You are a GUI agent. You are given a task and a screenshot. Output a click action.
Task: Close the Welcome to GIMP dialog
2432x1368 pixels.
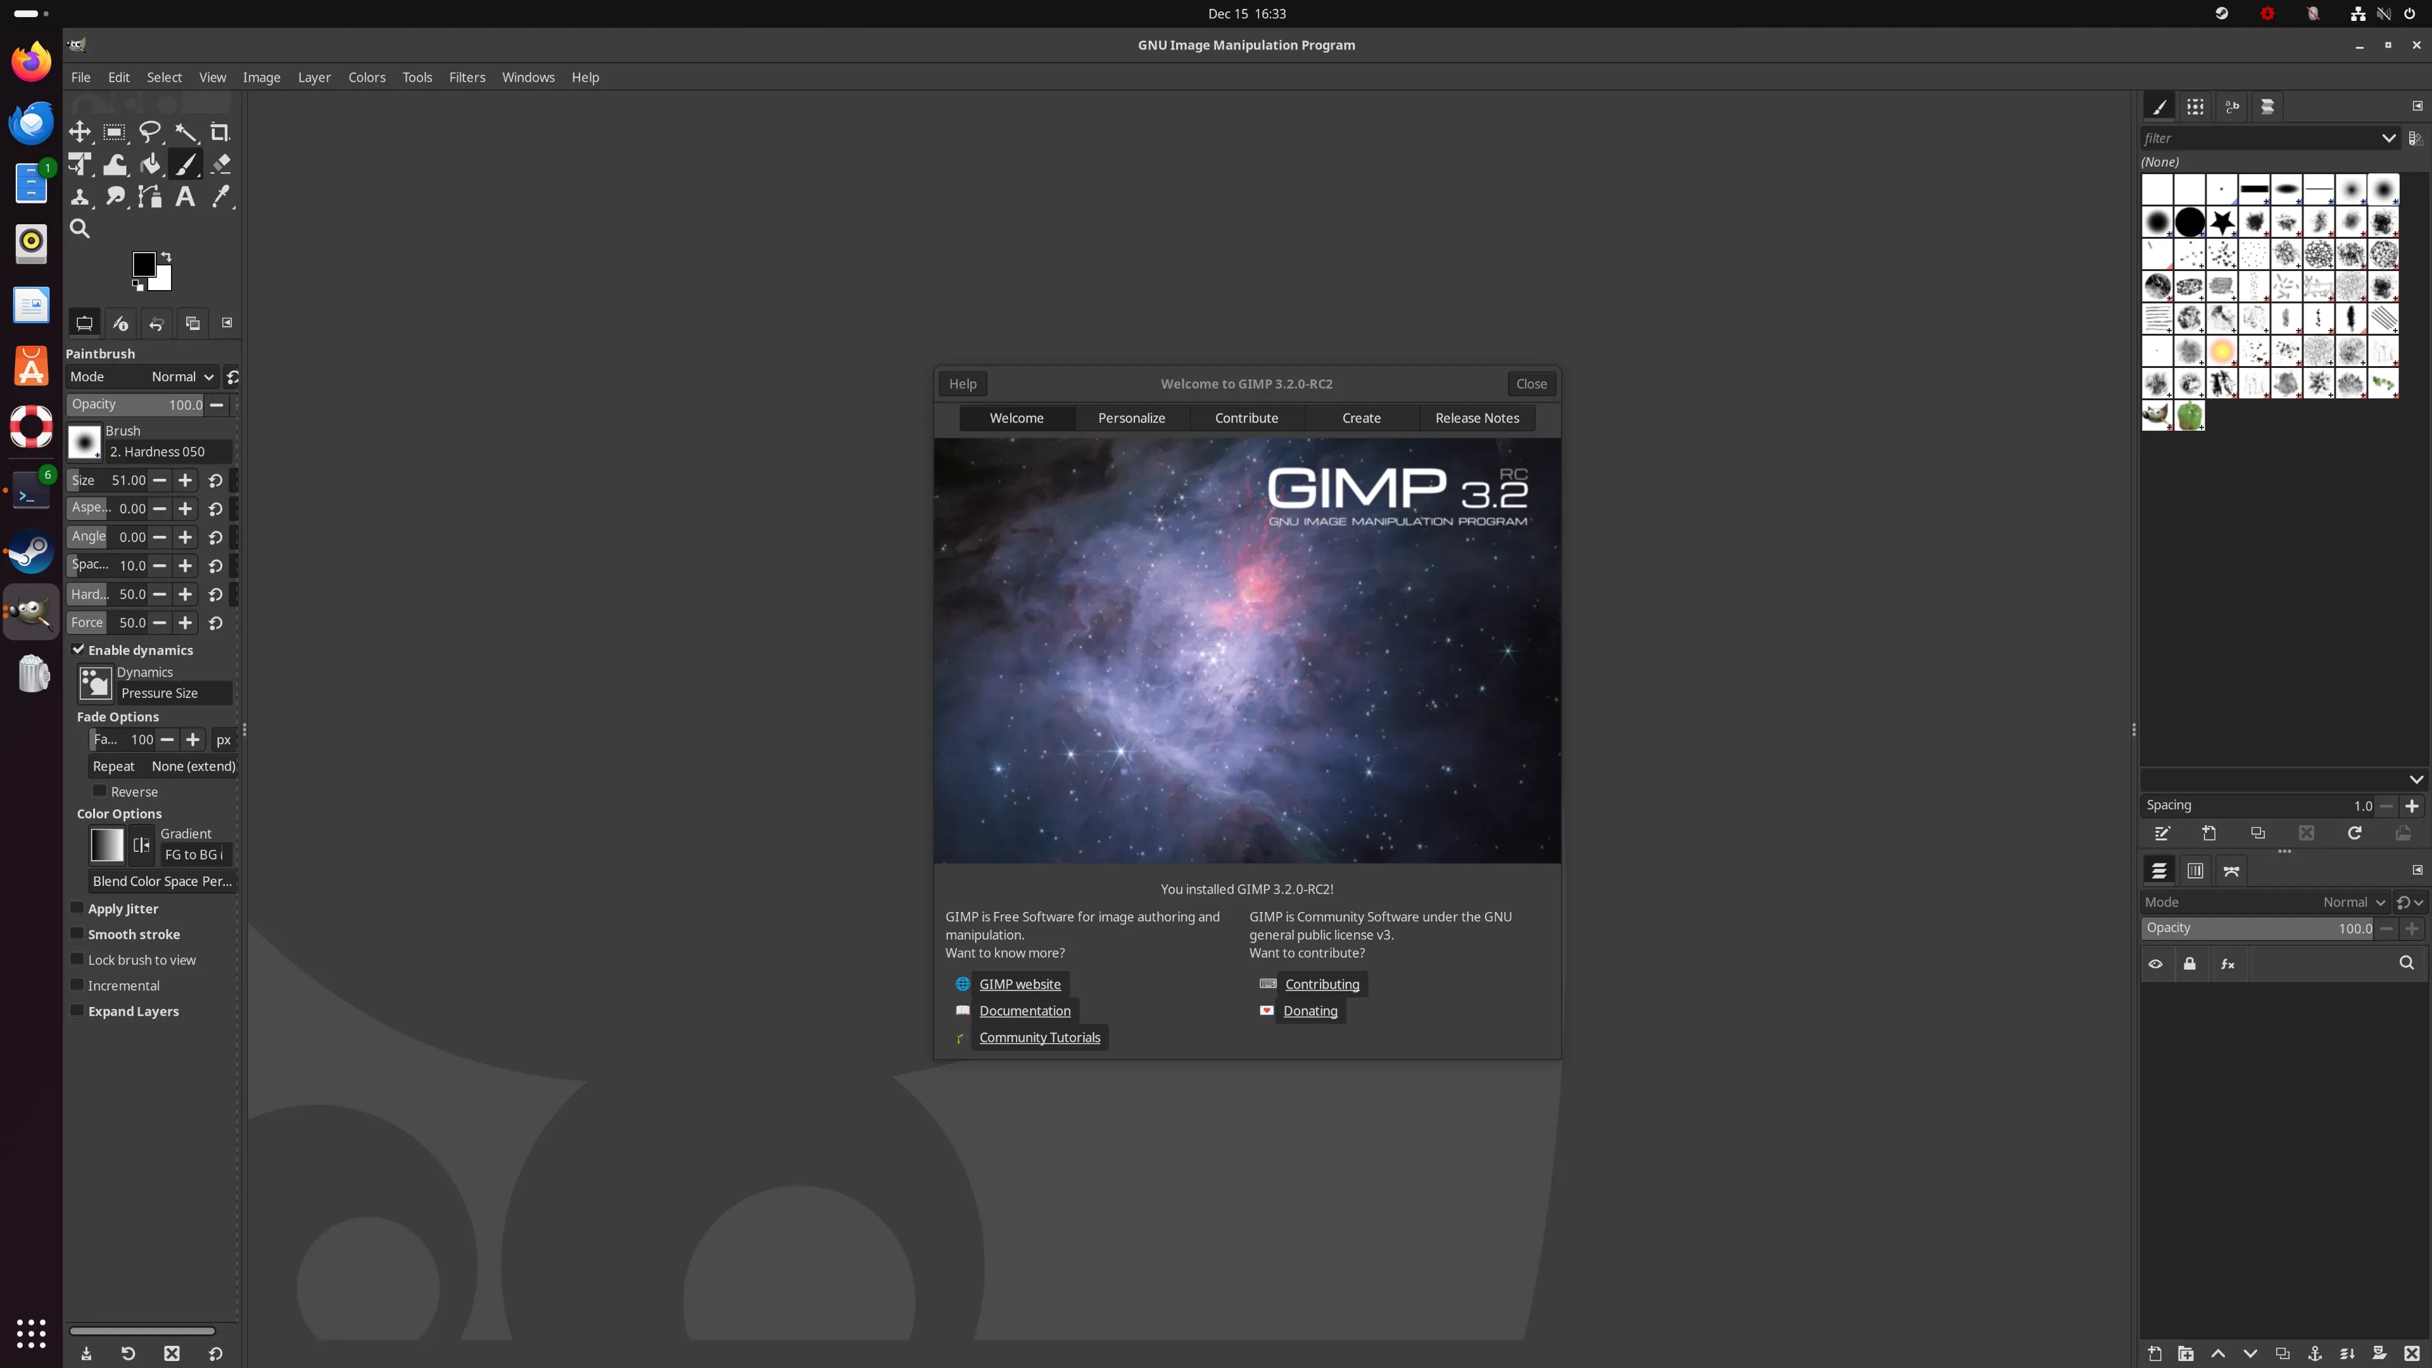click(1530, 384)
